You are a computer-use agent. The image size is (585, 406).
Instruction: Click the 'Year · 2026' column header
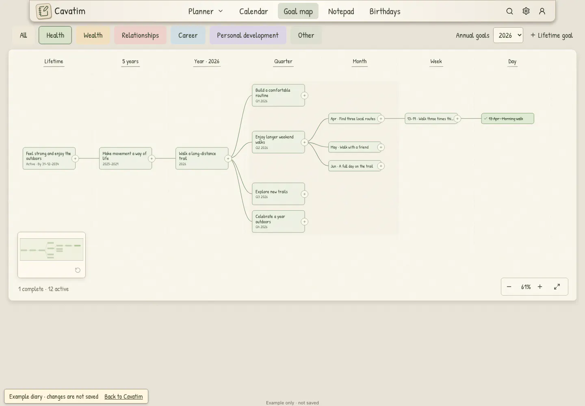(207, 61)
